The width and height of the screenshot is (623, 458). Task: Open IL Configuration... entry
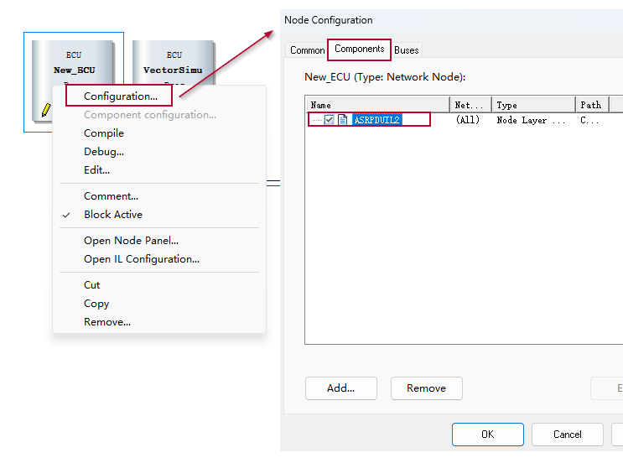[x=142, y=259]
